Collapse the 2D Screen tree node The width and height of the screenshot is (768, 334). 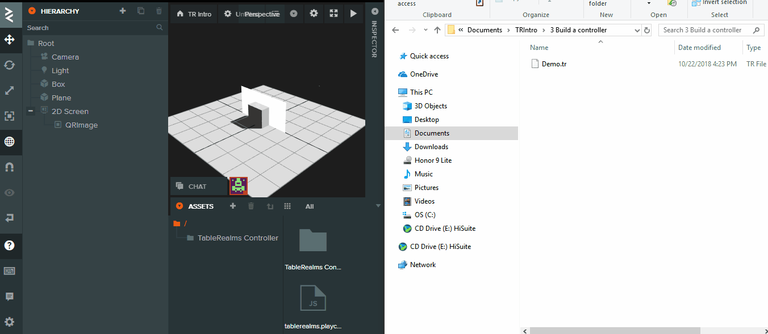click(x=31, y=111)
